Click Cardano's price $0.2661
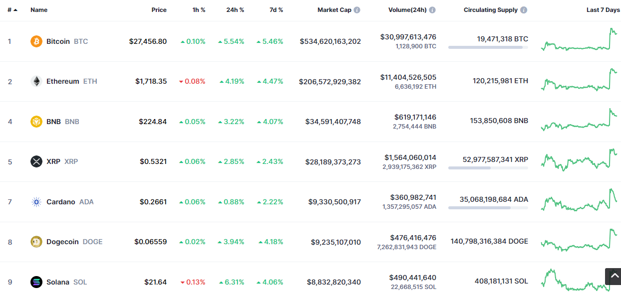Image resolution: width=621 pixels, height=295 pixels. pyautogui.click(x=154, y=202)
